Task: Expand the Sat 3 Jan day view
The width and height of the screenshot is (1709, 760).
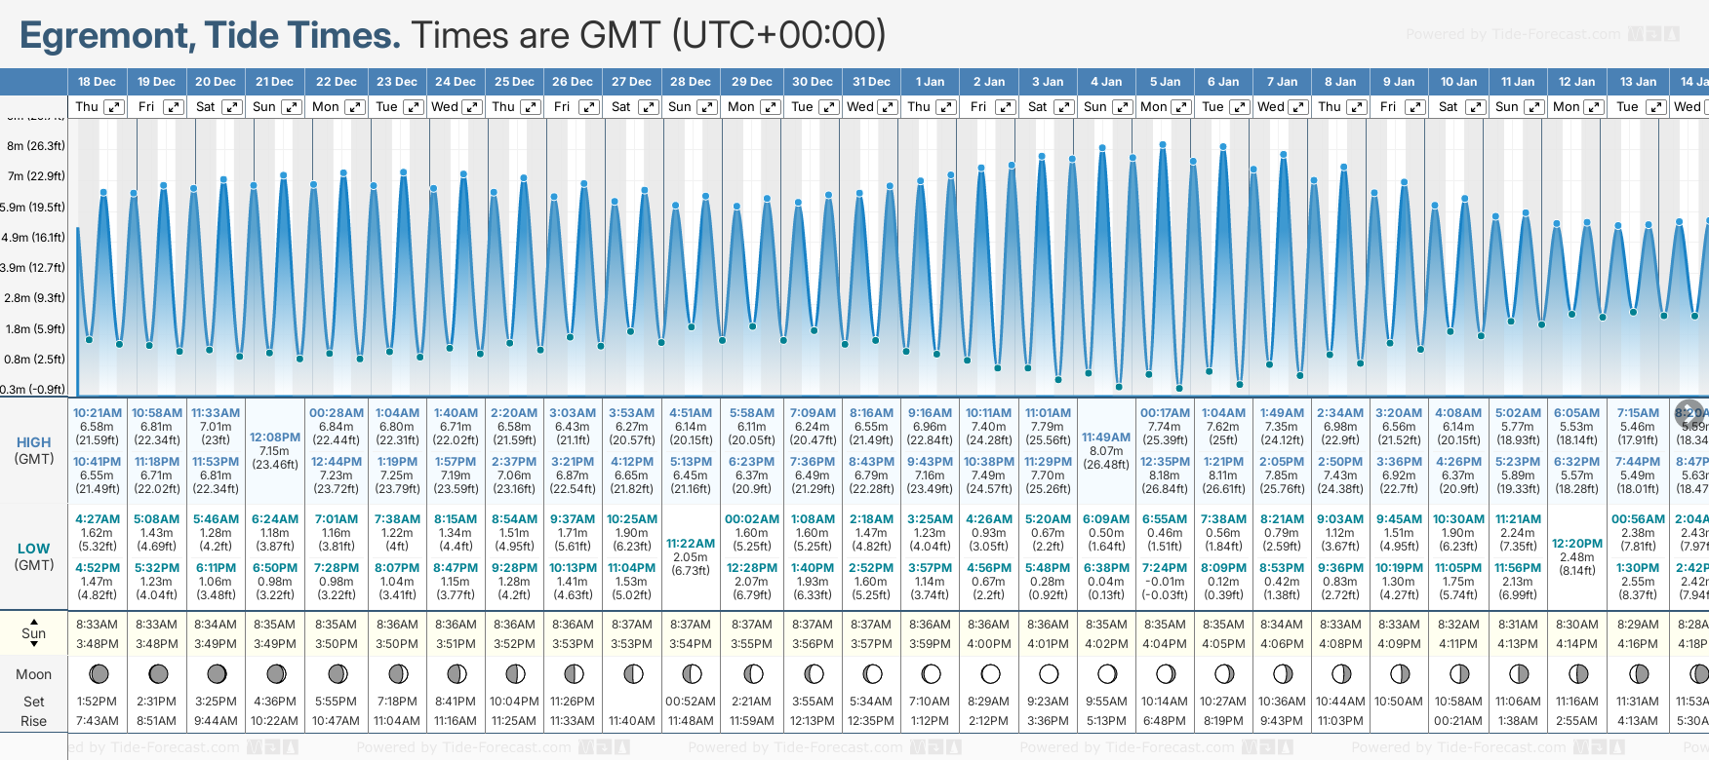Action: point(1064,107)
